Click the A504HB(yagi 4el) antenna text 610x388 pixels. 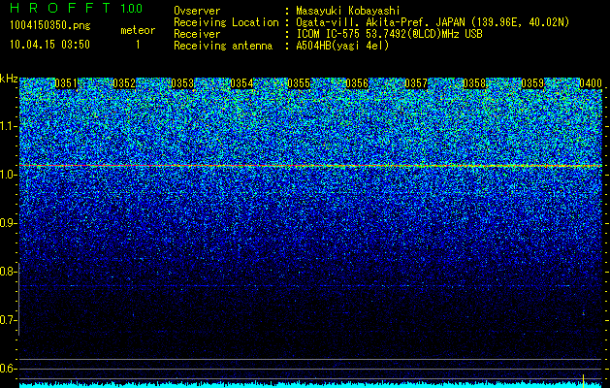342,46
